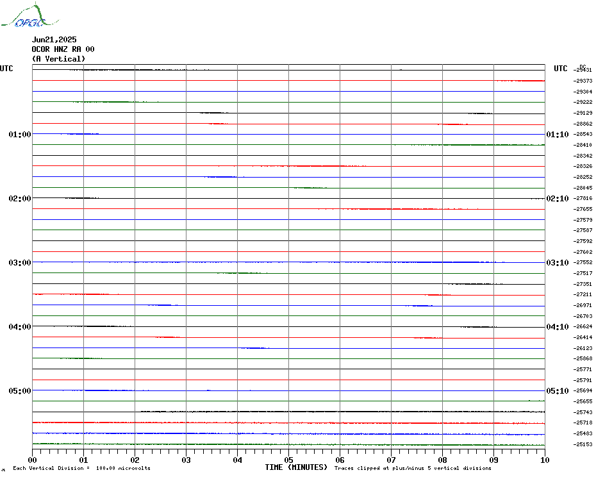Screen dimensions: 596x477
Task: Click the left-hand 'UTC' label
Action: click(x=6, y=69)
